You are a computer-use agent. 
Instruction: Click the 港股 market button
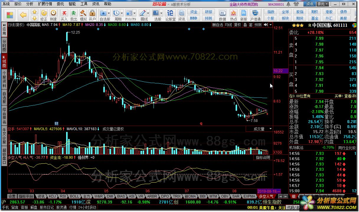coord(329,12)
